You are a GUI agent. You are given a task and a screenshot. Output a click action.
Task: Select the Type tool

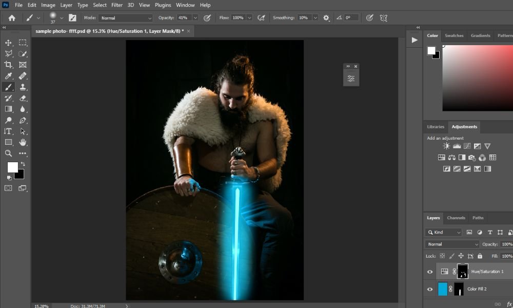[8, 131]
